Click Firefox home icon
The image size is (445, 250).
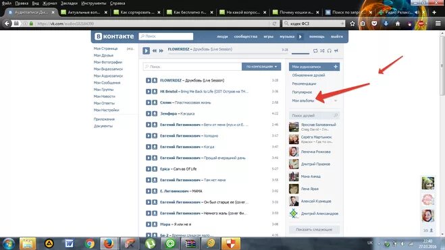pyautogui.click(x=398, y=24)
